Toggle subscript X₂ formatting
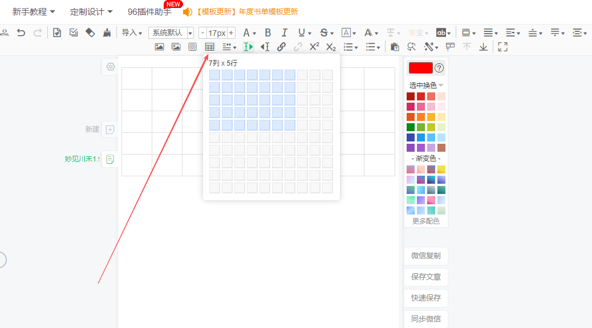Viewport: 592px width, 328px height. [x=331, y=47]
